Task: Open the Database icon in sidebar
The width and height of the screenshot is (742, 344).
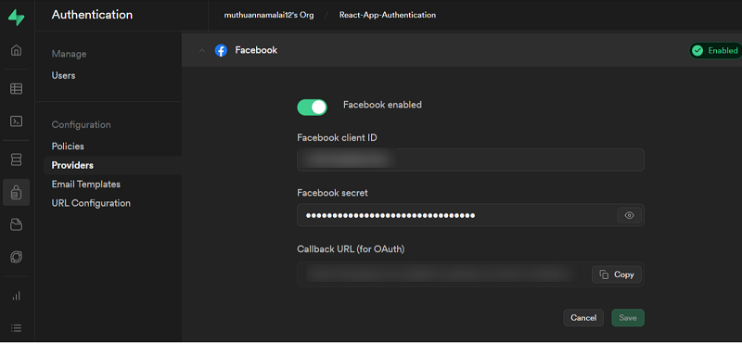Action: 16,159
